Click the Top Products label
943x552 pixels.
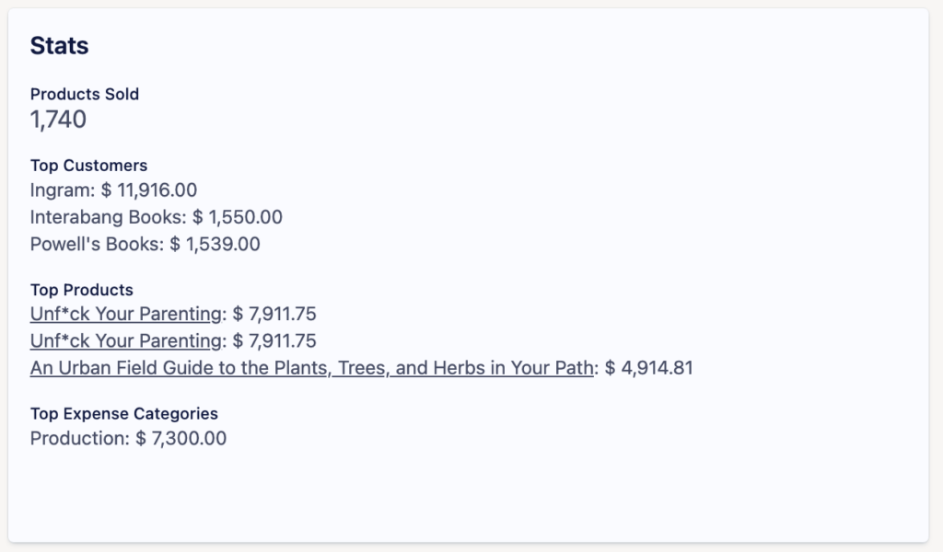coord(82,290)
